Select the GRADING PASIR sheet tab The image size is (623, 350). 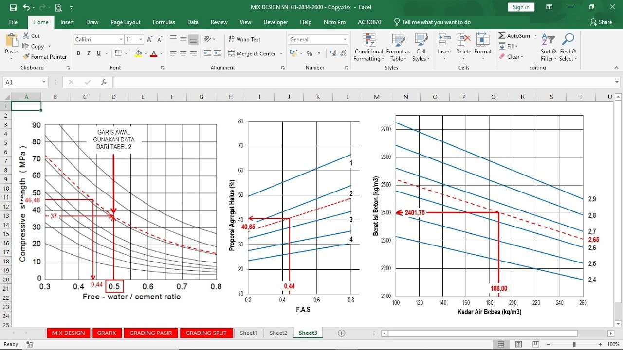coord(151,333)
